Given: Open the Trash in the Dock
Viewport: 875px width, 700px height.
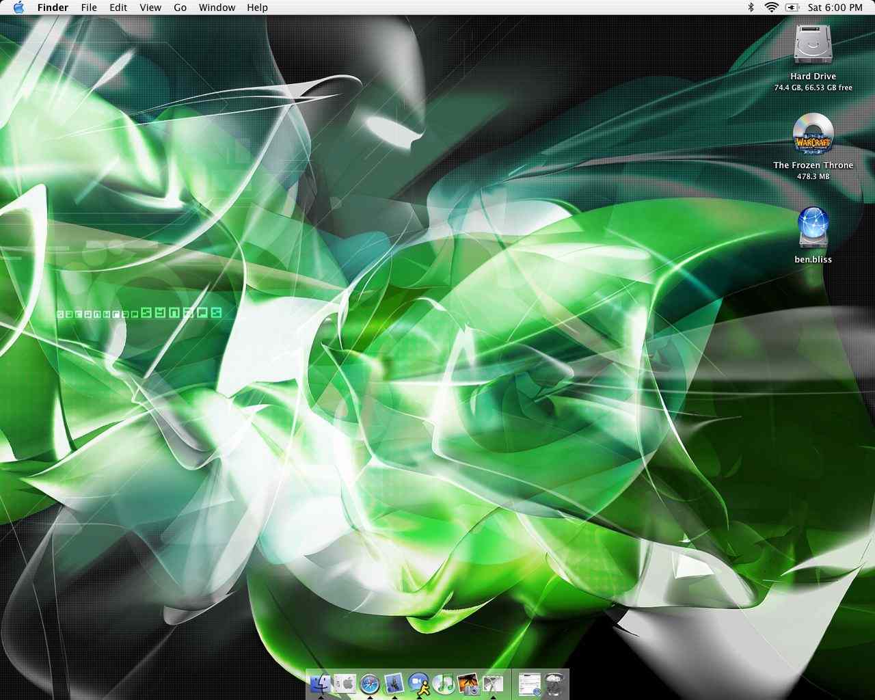Looking at the screenshot, I should tap(555, 684).
